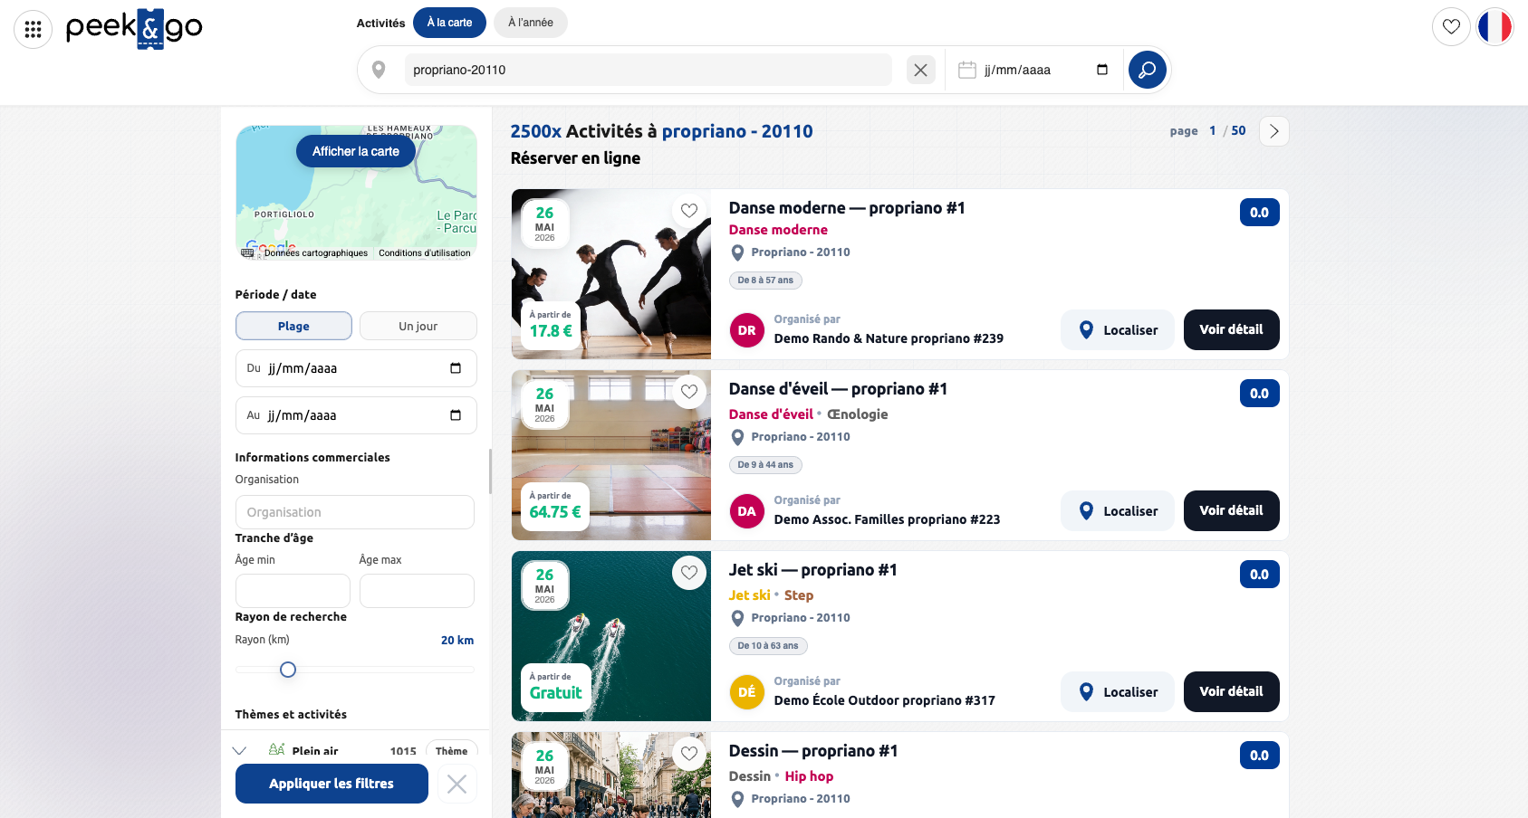Open the Danse d'éveil thumbnail image
The image size is (1528, 818).
[611, 455]
